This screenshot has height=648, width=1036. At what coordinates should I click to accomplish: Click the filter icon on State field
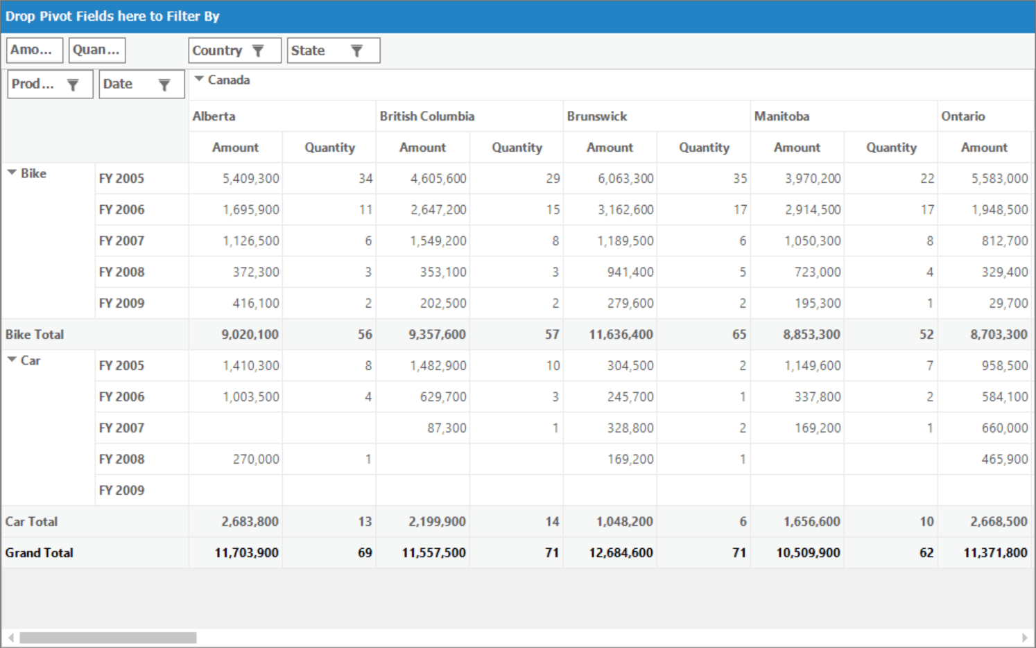point(356,51)
